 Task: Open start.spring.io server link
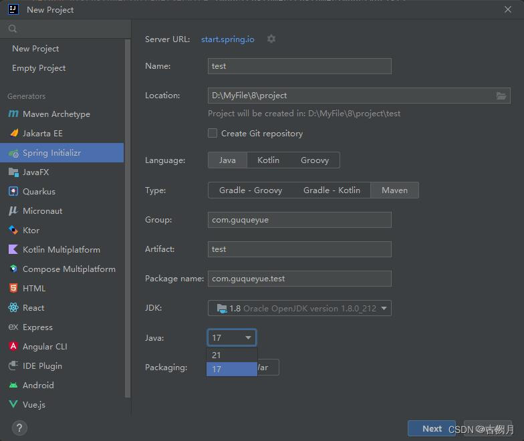(227, 39)
